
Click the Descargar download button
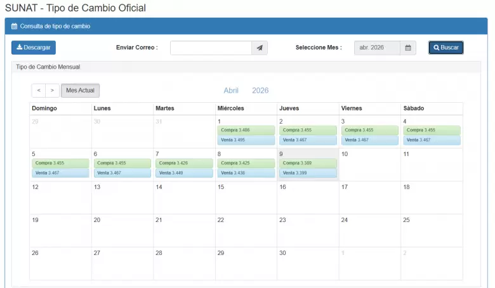coord(34,48)
